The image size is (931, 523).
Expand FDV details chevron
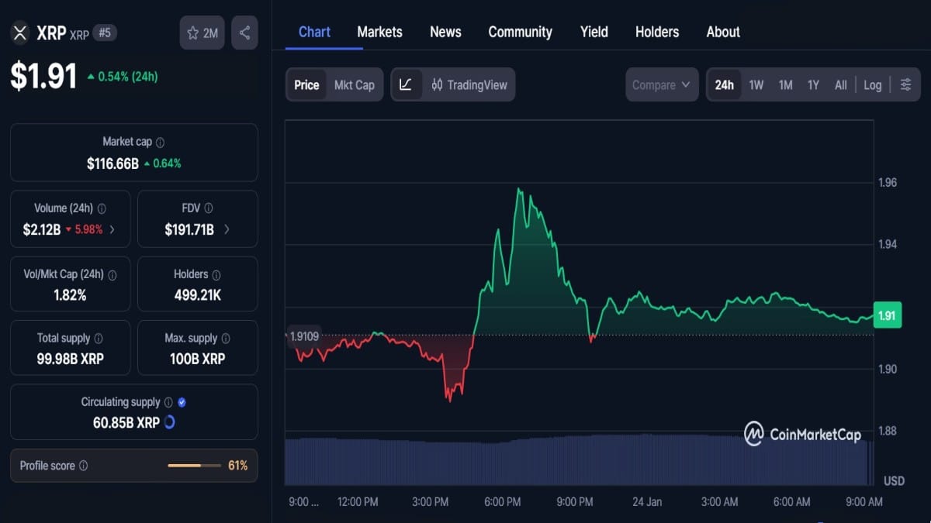click(x=227, y=229)
